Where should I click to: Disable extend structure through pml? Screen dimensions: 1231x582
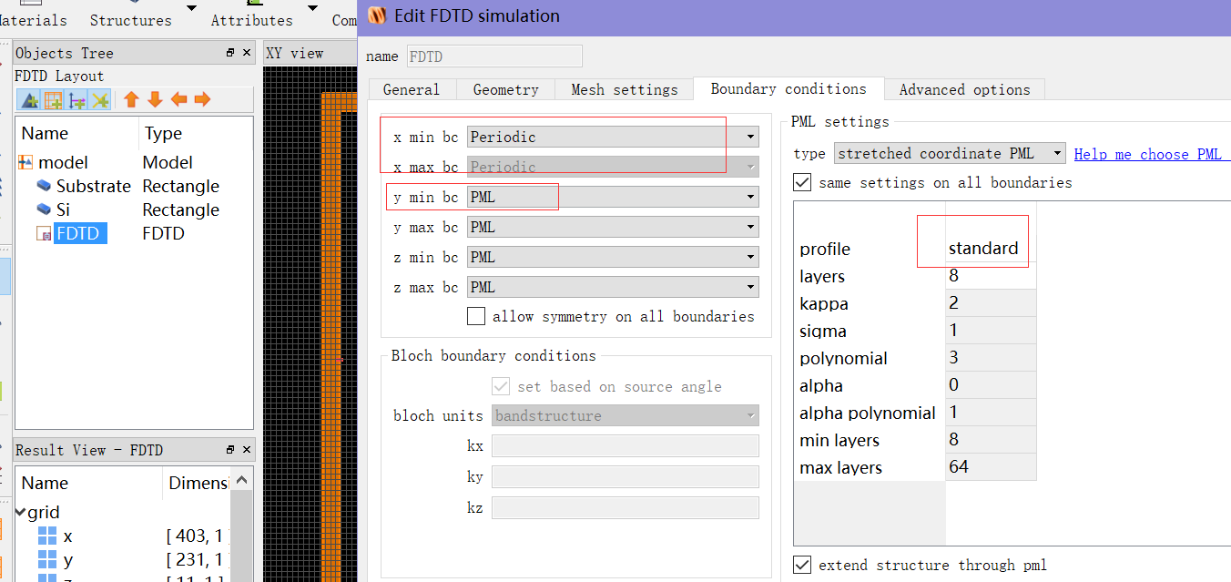pos(802,565)
